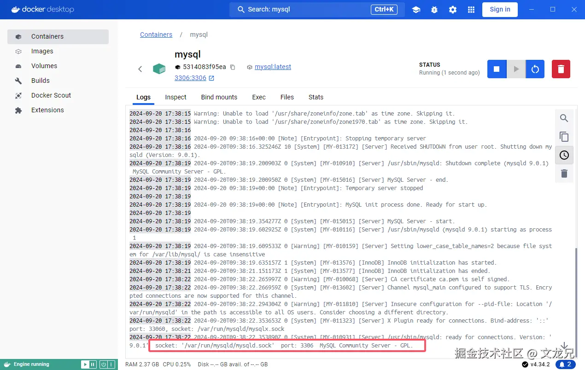Click the container icon beside mysql title

click(x=159, y=69)
